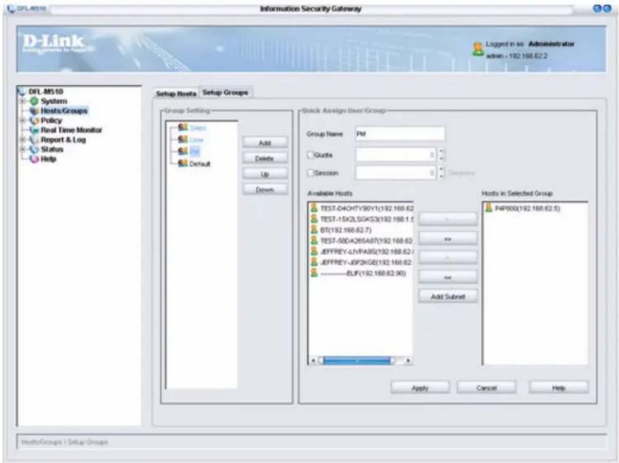Click the pink Help icon in tree

pyautogui.click(x=34, y=159)
